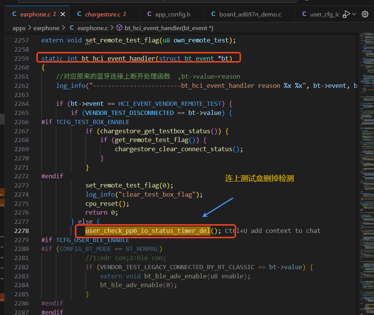Click the TCFG_USER_BLE_ENABLE macro
The image size is (374, 315).
93,240
